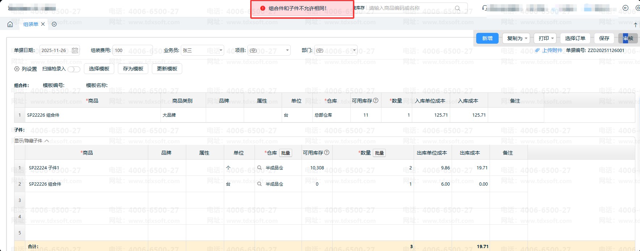Expand the 业务员 dropdown showing 张三
Screen dimensions: 640x251
[221, 50]
